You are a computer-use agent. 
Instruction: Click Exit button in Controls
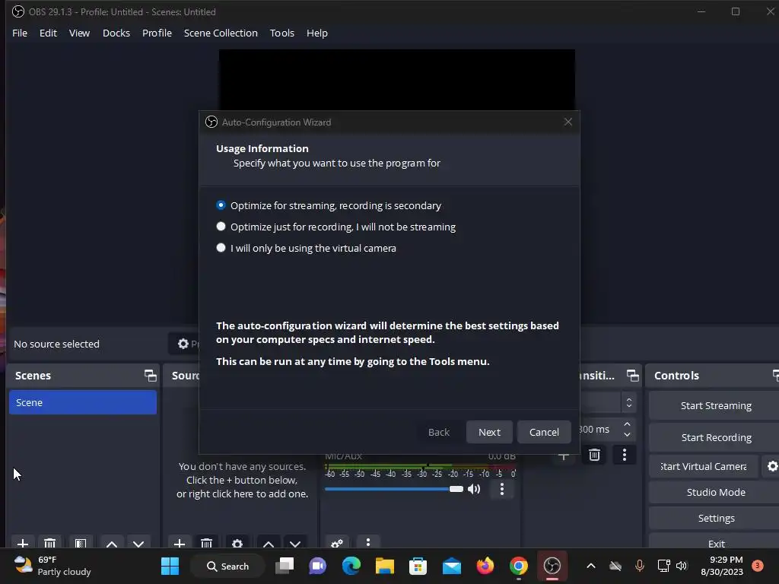715,543
